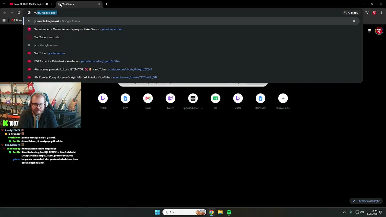
Task: Open a new tab with plus button
Action: click(106, 4)
